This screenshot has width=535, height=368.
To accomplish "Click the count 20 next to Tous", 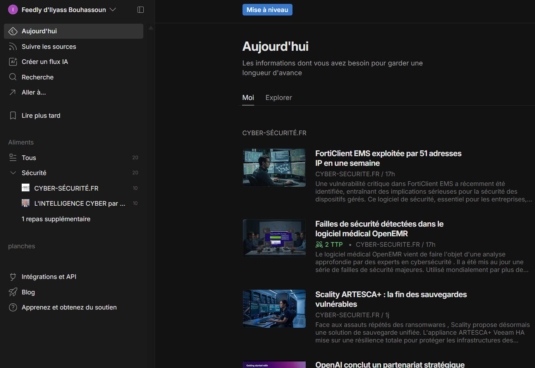I will click(x=135, y=158).
